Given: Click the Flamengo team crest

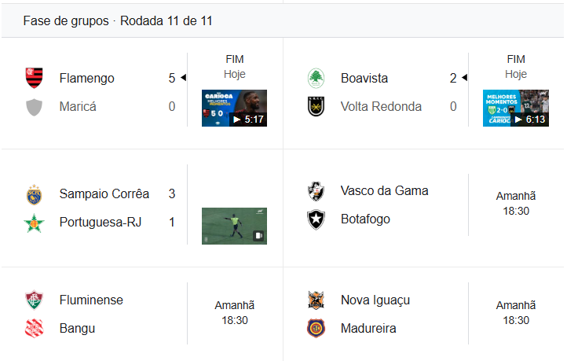Looking at the screenshot, I should [34, 78].
